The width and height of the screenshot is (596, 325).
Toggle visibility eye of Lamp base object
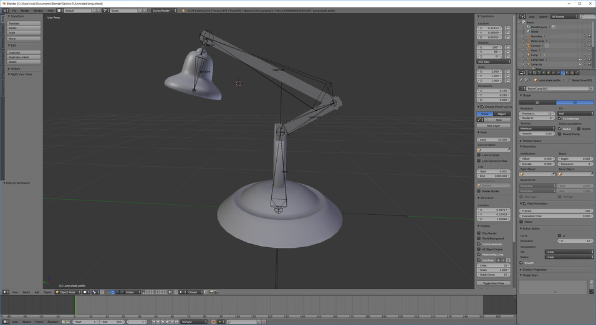click(580, 60)
